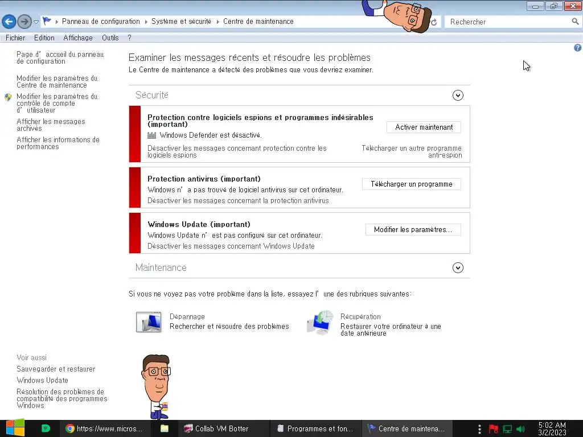Open the ? help menu
583x437 pixels.
pos(129,38)
